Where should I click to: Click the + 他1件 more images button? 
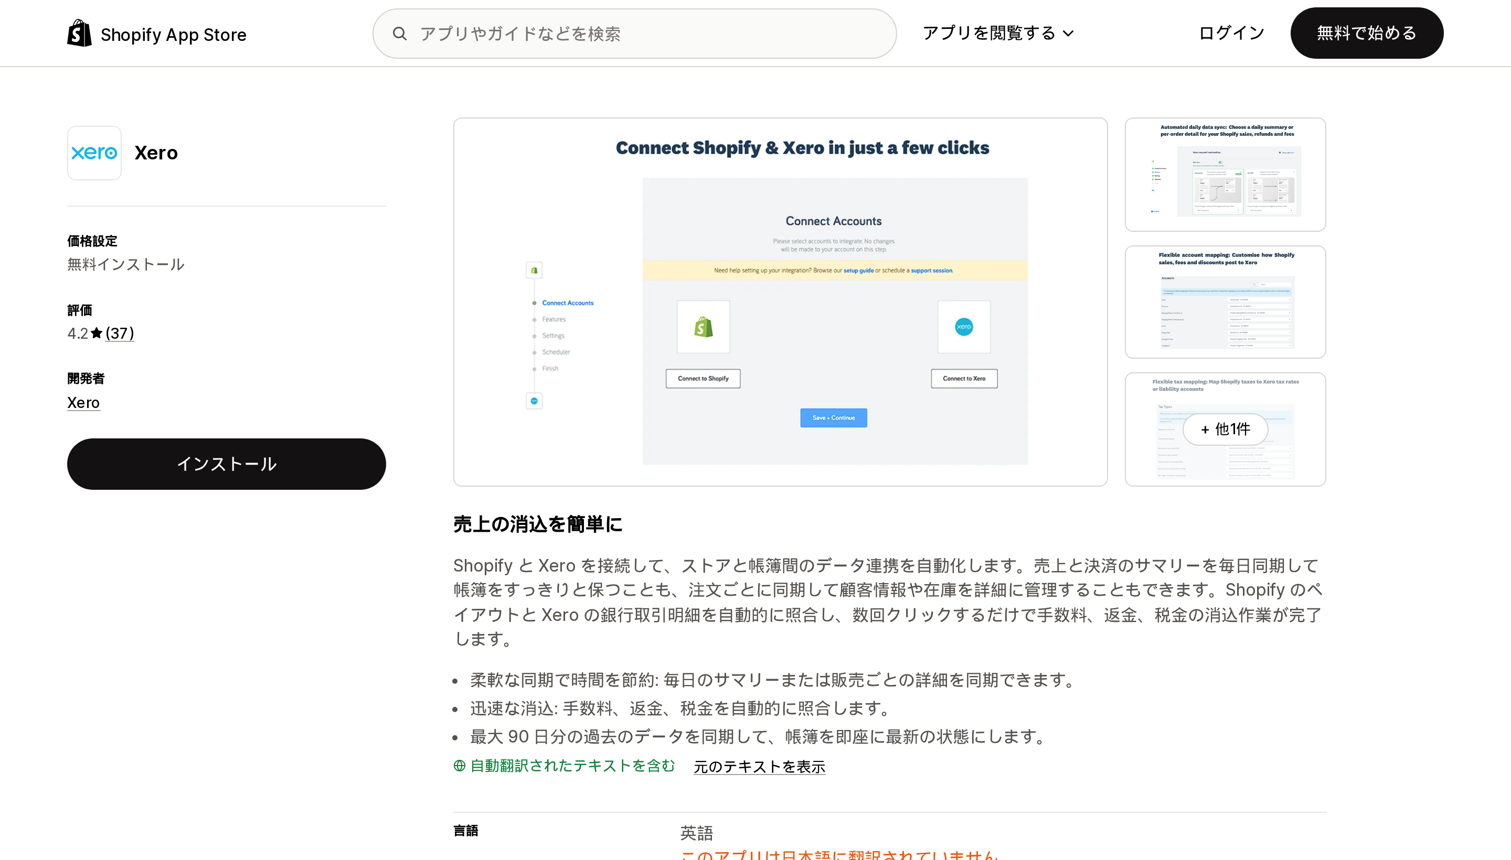click(1225, 429)
